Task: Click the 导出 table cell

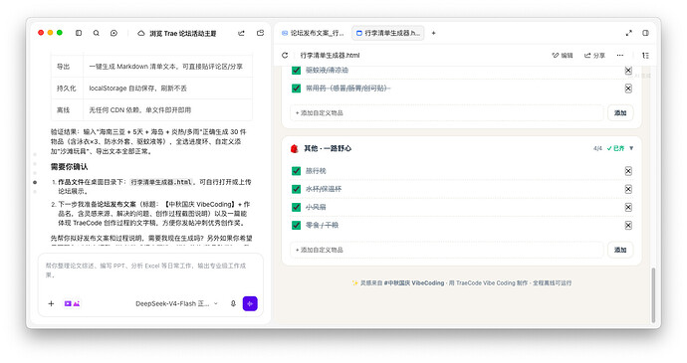Action: pyautogui.click(x=67, y=67)
